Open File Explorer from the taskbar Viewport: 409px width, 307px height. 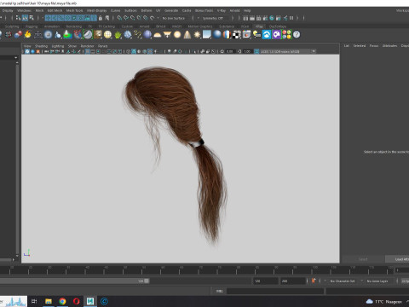click(49, 301)
